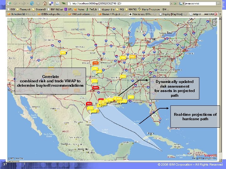Zoom out on the map with the minus control
226x169 pixels.
pyautogui.click(x=214, y=24)
